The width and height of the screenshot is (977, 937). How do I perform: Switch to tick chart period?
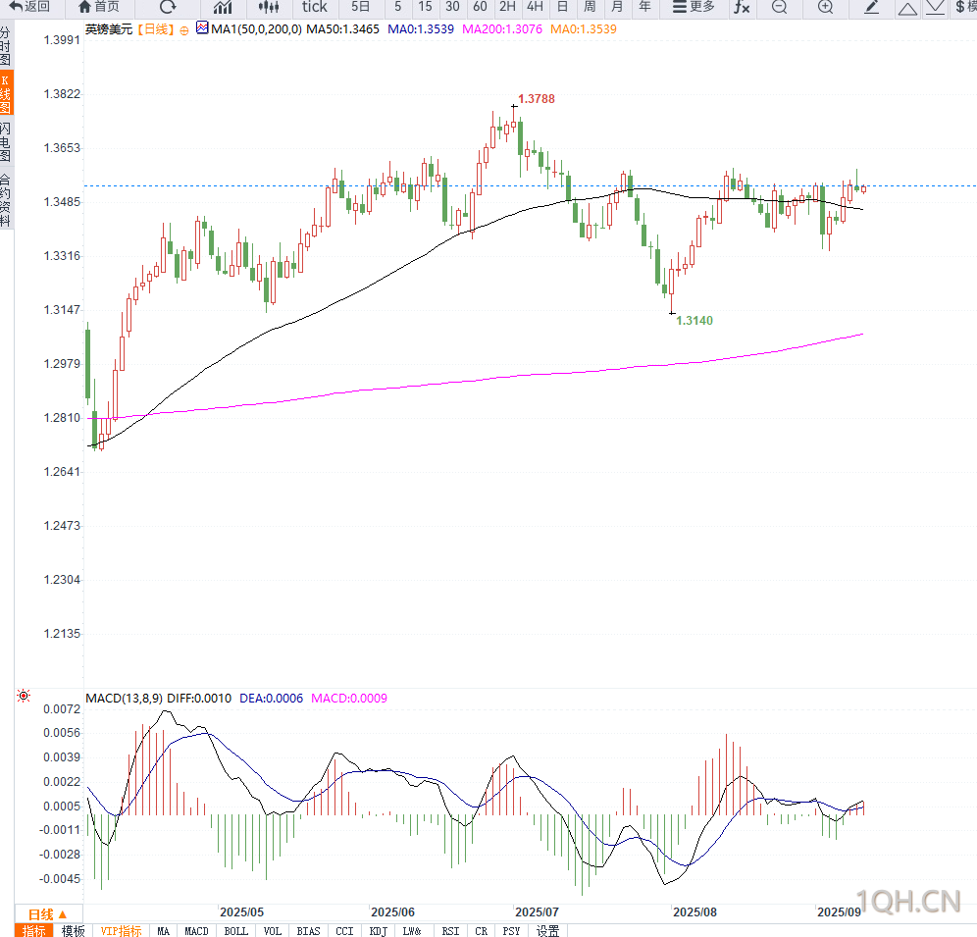[314, 7]
